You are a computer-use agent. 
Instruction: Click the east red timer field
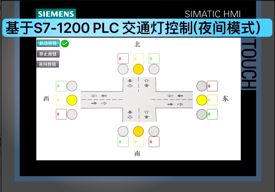(212, 86)
